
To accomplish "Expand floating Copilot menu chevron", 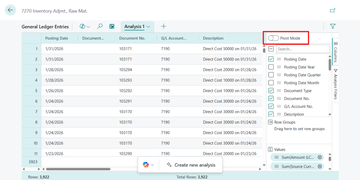I will [x=152, y=165].
